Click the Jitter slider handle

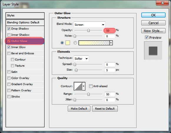[75, 100]
